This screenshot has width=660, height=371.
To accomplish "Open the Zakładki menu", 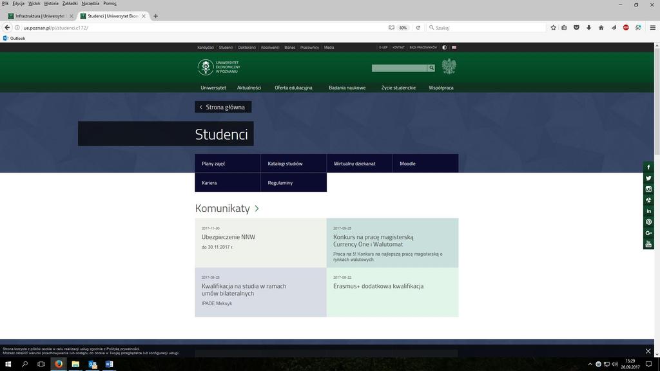I will tap(70, 3).
